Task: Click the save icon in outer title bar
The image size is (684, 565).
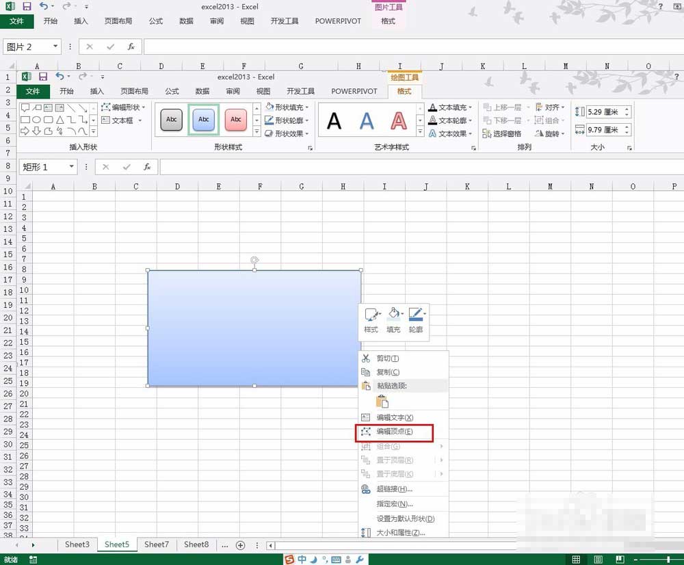Action: [27, 6]
